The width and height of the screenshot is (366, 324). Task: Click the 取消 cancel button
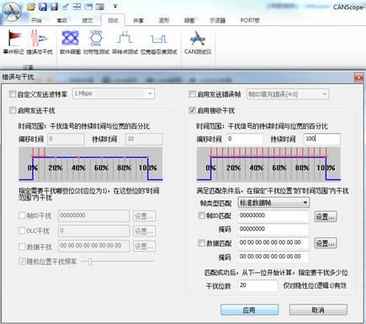pyautogui.click(x=318, y=310)
